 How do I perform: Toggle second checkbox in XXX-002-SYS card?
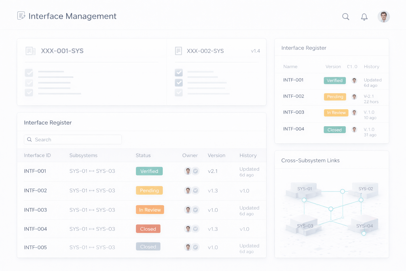click(179, 83)
